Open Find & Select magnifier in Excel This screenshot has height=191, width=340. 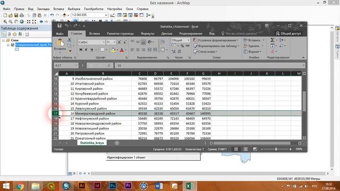281,46
